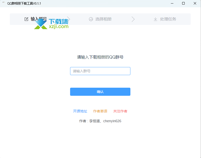Click the picture icon beside 选择相册
Screen dimensions: 201x158
pyautogui.click(x=91, y=19)
